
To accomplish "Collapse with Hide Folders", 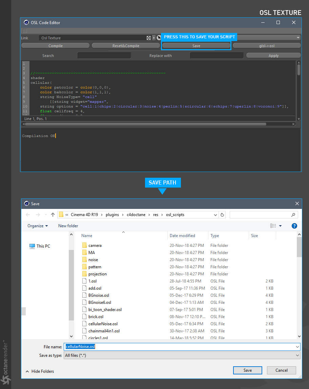I will click(x=40, y=371).
